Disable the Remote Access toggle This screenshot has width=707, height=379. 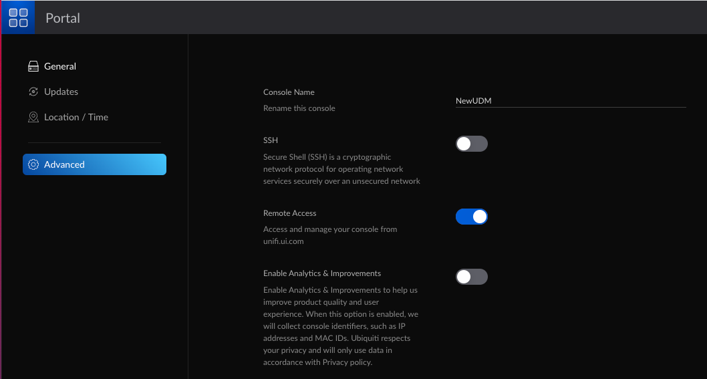[472, 217]
